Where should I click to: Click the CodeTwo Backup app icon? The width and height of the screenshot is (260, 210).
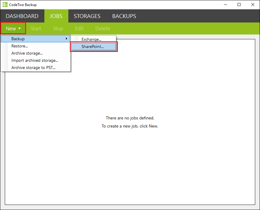[x=5, y=4]
